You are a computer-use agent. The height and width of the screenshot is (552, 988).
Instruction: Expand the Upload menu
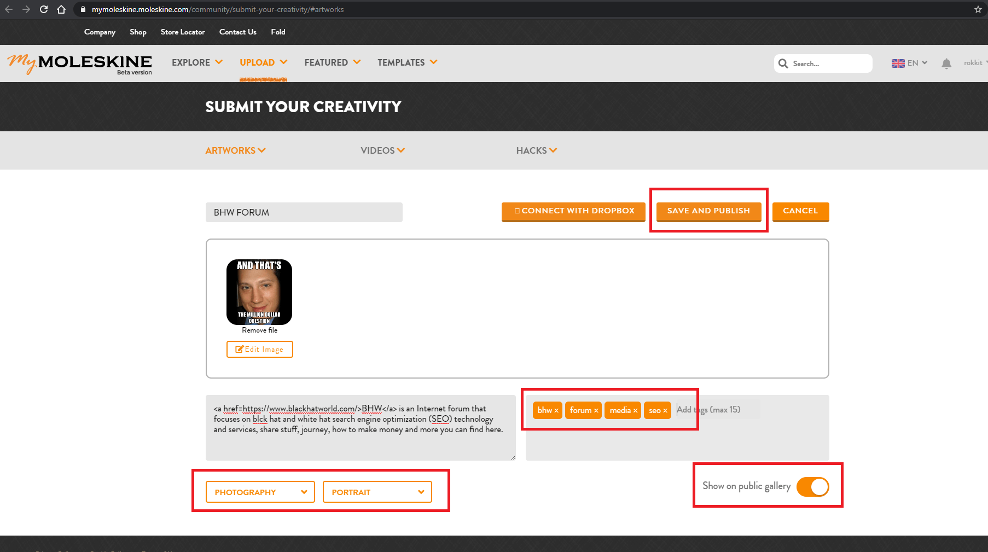pyautogui.click(x=264, y=62)
